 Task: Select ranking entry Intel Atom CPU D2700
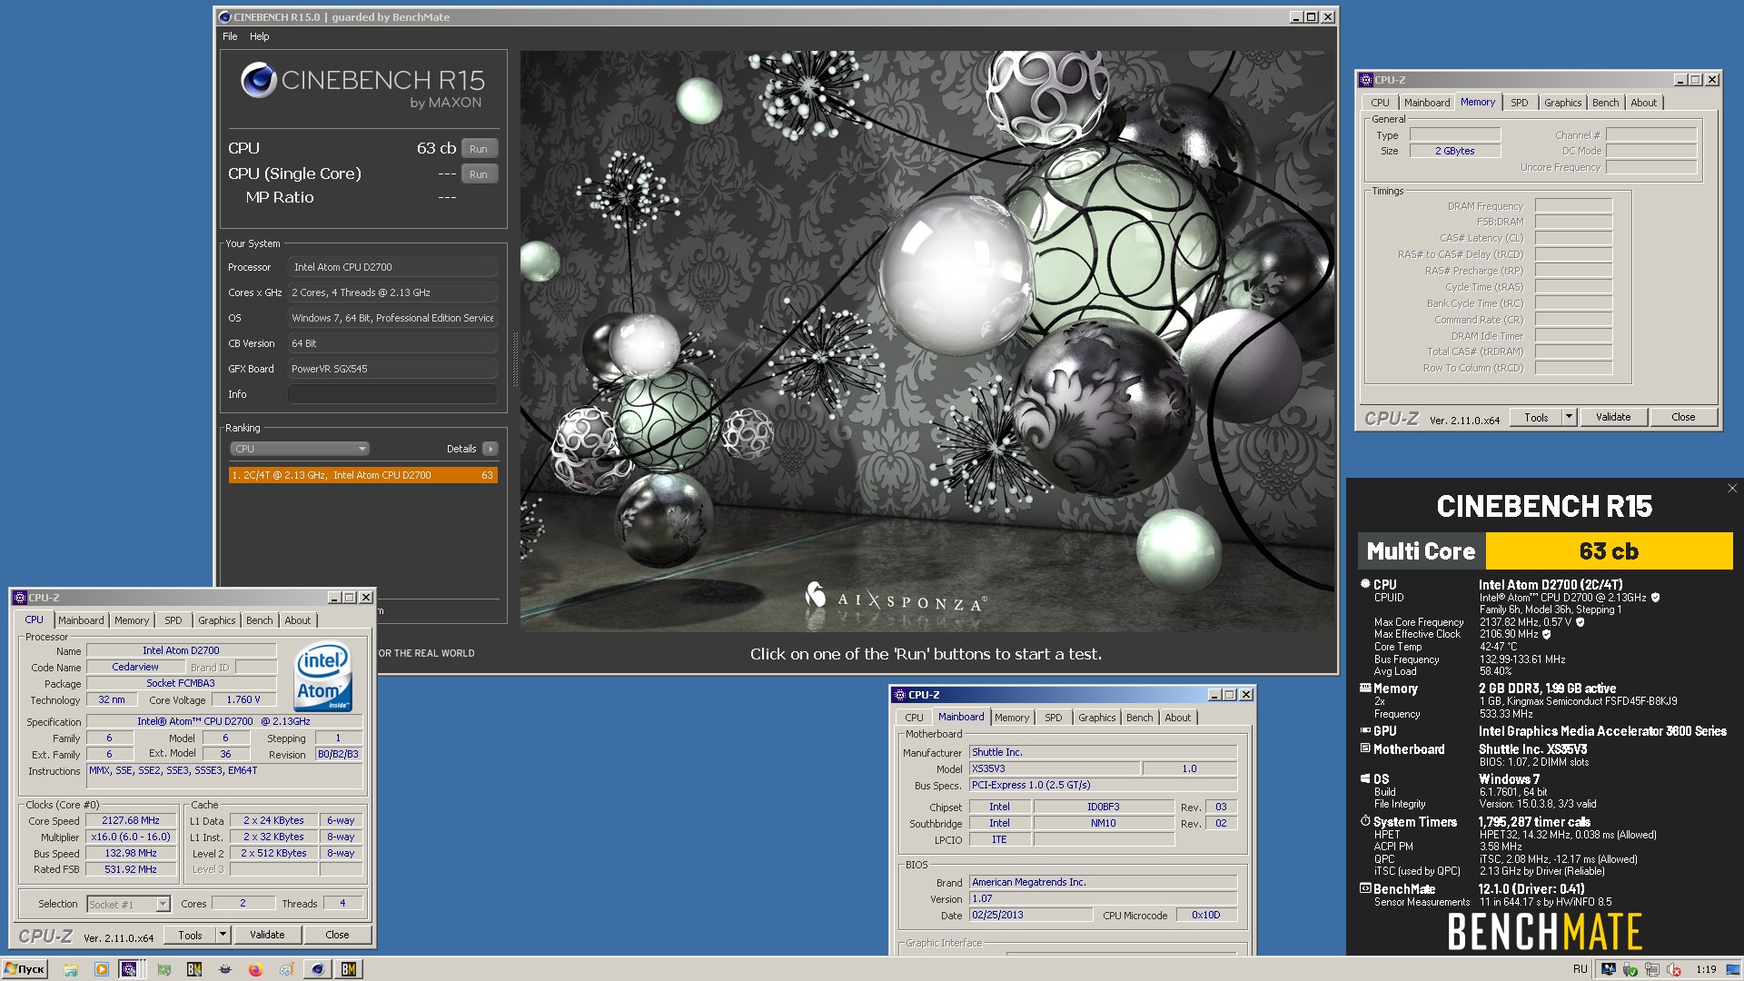click(x=362, y=475)
